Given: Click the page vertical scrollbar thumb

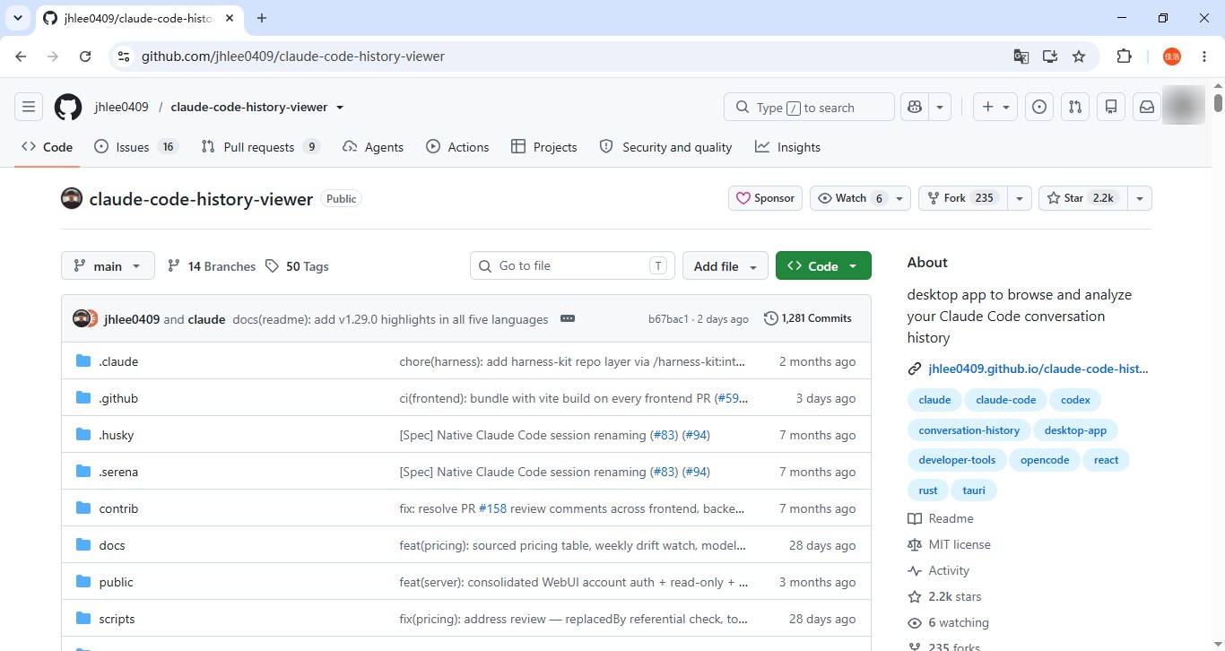Looking at the screenshot, I should pyautogui.click(x=1218, y=101).
